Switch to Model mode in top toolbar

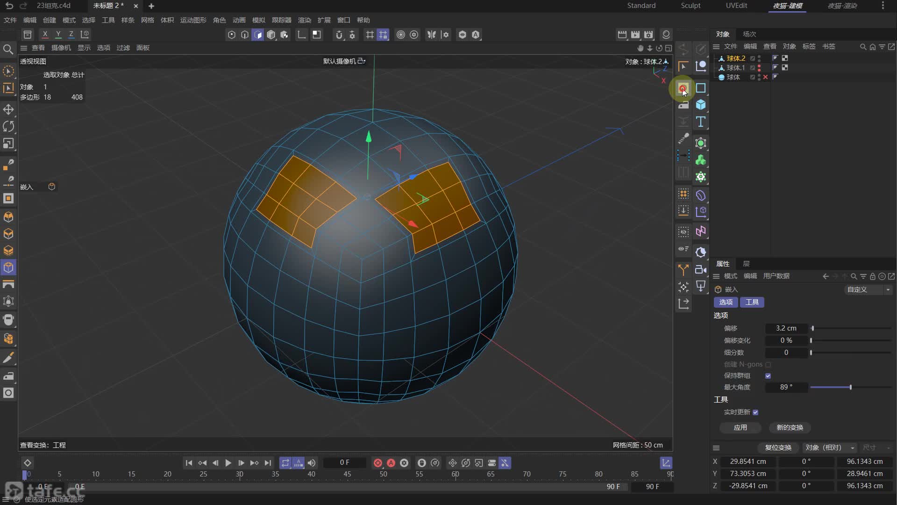click(271, 35)
